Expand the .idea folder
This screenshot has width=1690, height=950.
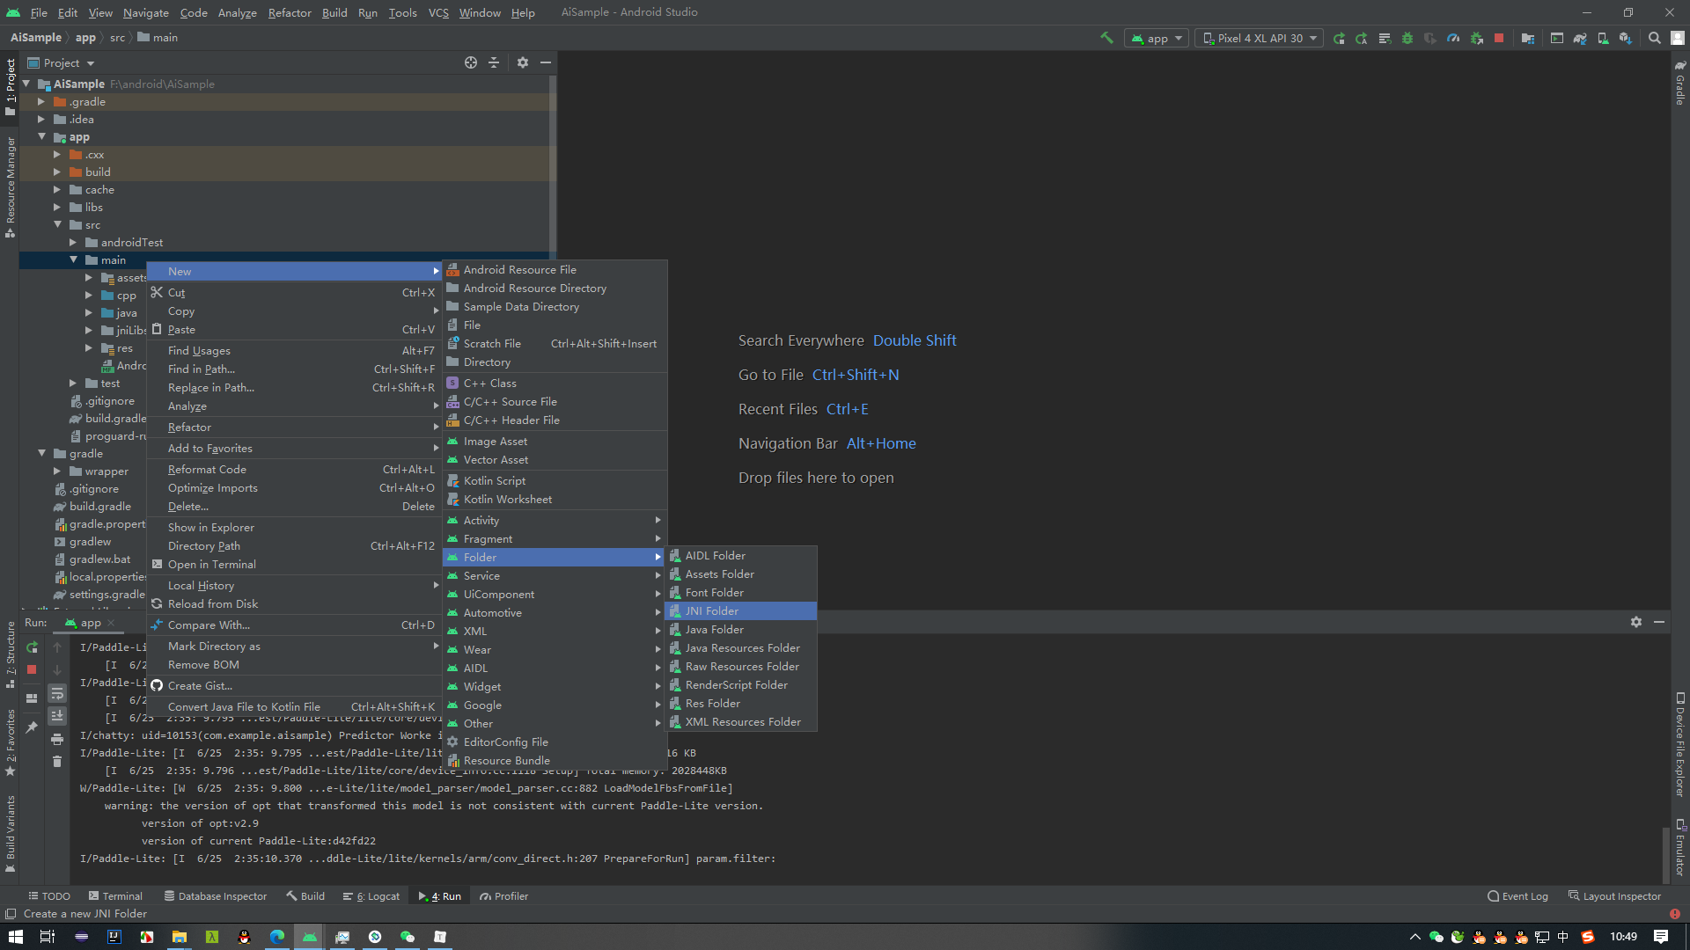coord(41,120)
